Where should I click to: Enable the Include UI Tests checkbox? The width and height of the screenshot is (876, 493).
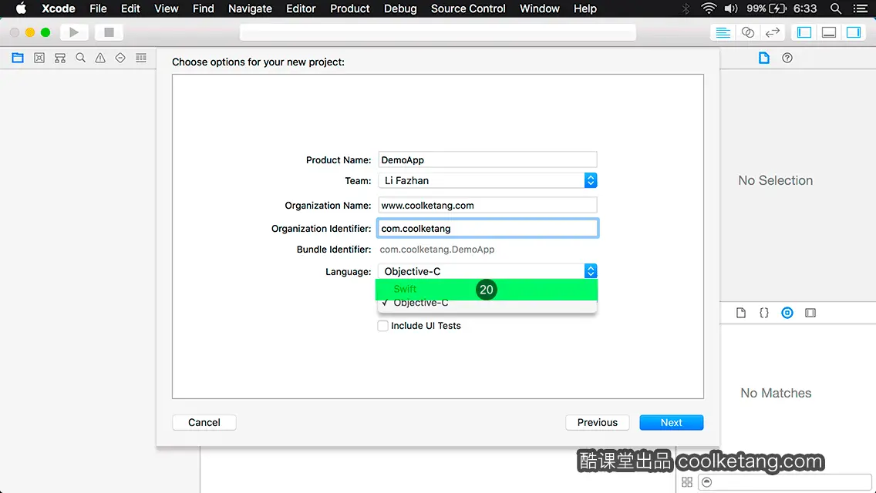coord(382,326)
